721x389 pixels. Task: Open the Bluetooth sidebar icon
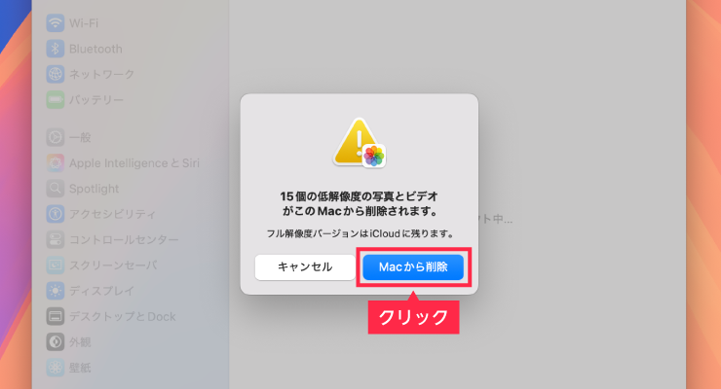[x=56, y=49]
